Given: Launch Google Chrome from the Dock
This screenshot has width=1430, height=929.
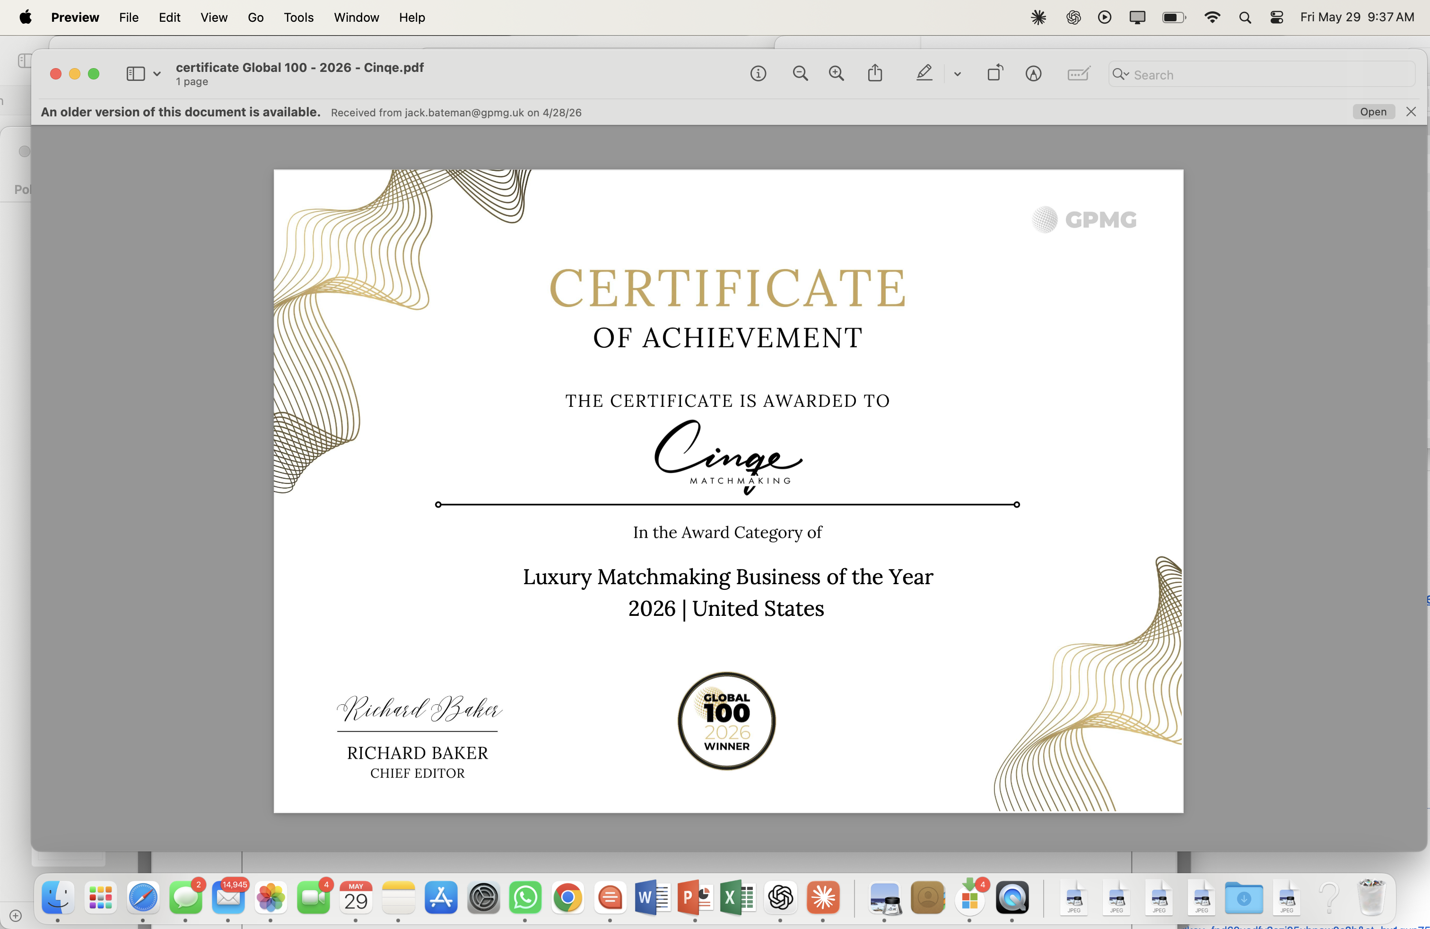Looking at the screenshot, I should click(x=568, y=898).
